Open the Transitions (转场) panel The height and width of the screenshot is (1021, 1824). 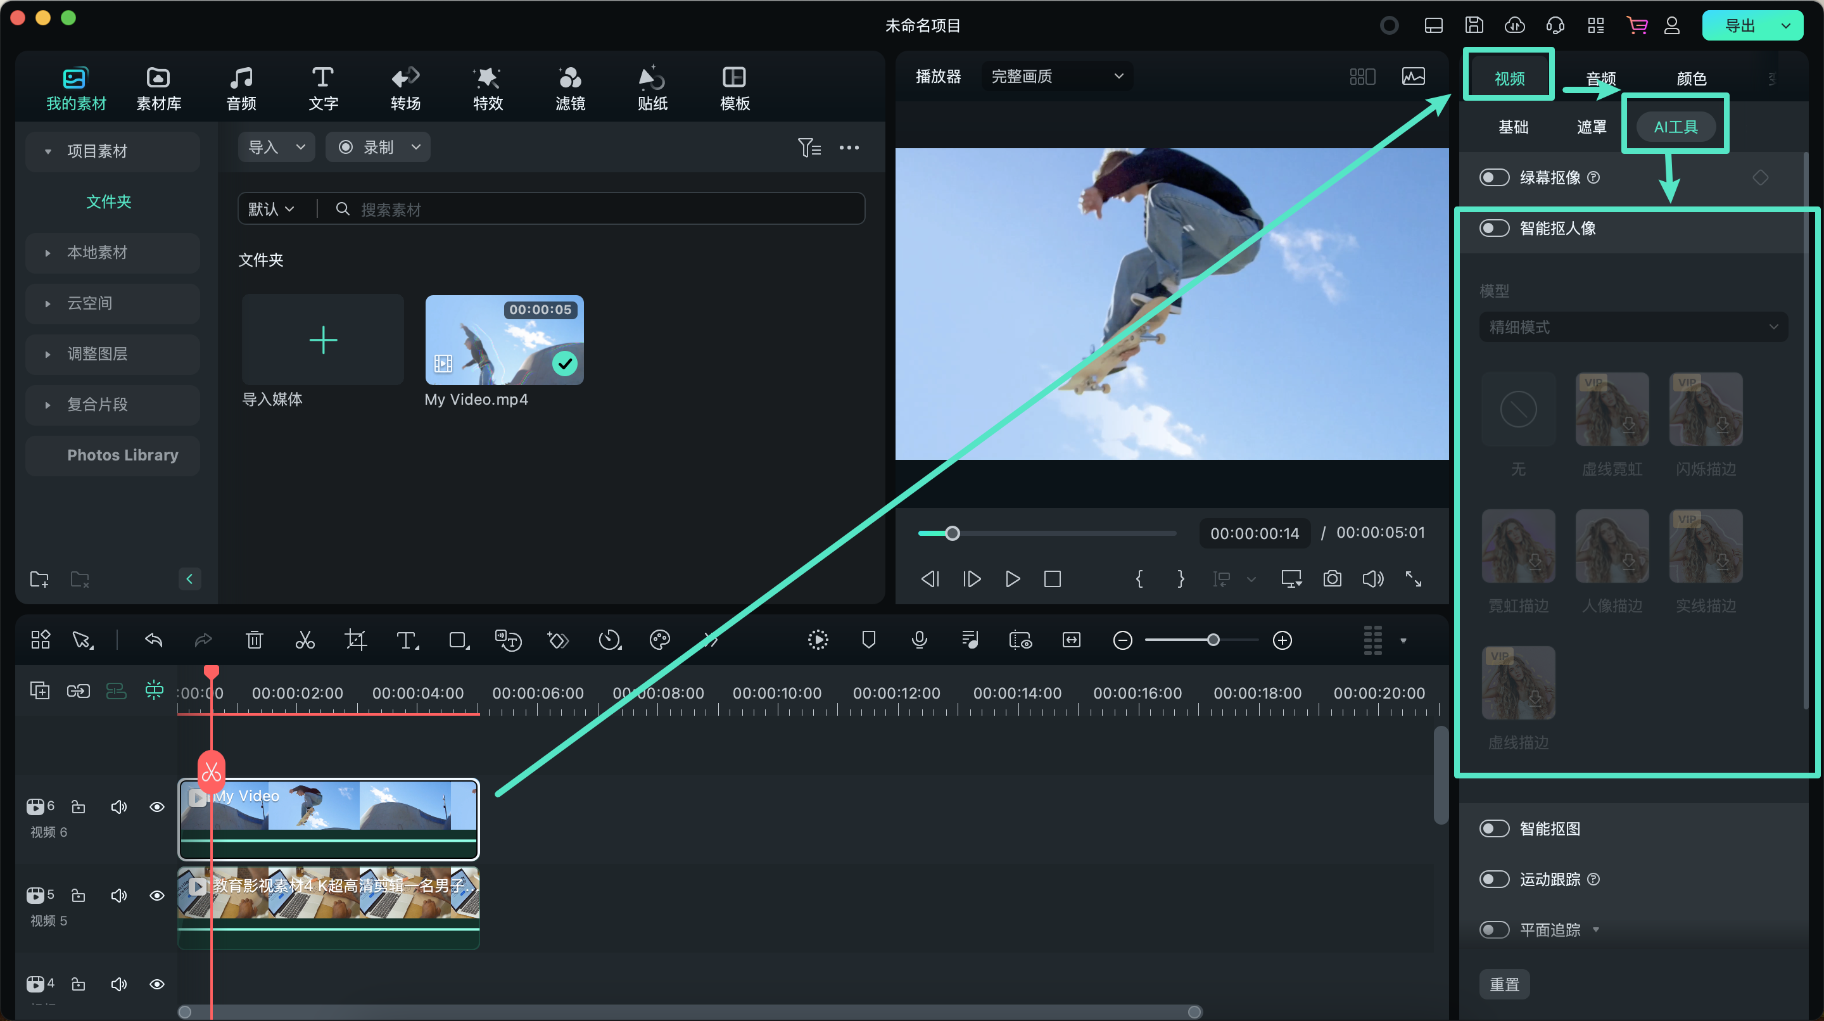(x=406, y=89)
